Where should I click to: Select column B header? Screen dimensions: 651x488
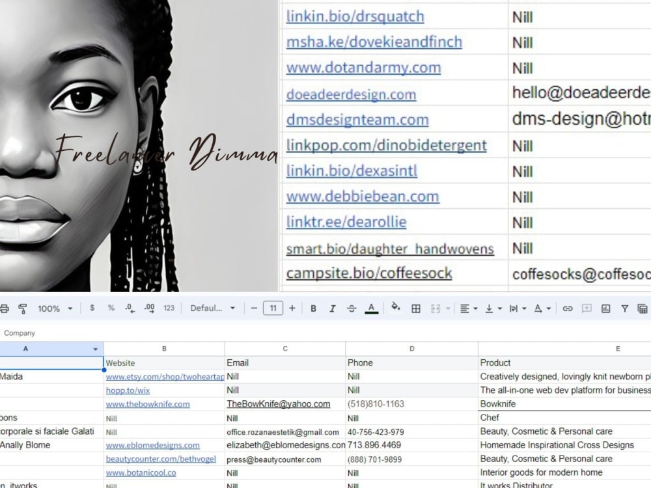click(164, 349)
